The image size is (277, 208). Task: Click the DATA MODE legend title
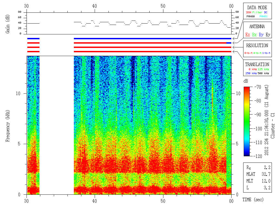click(x=257, y=8)
